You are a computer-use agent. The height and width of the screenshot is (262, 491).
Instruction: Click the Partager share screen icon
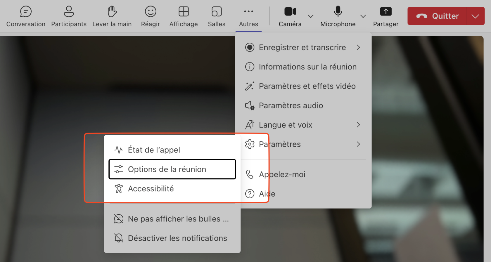click(385, 12)
